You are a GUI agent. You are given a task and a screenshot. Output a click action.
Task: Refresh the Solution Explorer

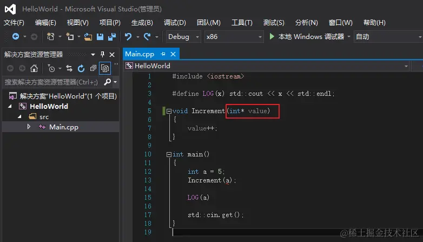(81, 68)
